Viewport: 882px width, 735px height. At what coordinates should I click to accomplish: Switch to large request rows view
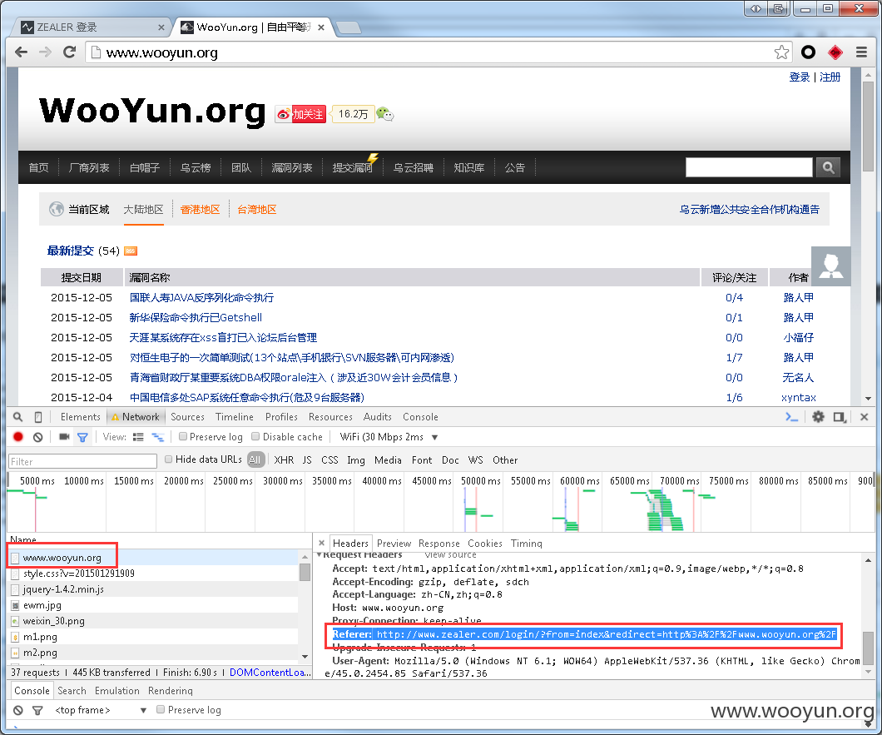(x=138, y=437)
